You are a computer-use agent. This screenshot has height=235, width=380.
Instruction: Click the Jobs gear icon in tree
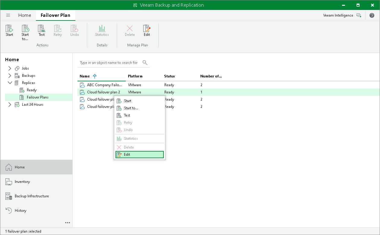coord(17,68)
